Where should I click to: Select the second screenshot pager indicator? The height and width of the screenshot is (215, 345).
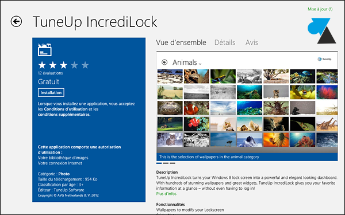pyautogui.click(x=166, y=163)
